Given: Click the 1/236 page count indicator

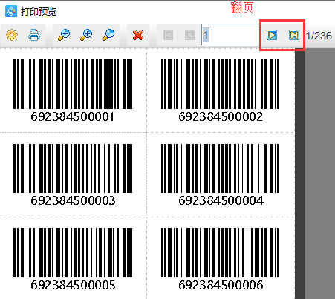Looking at the screenshot, I should [319, 36].
